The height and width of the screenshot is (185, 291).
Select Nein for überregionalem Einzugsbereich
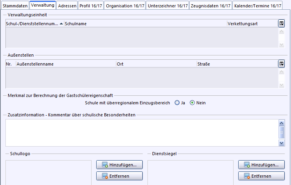[x=192, y=103]
